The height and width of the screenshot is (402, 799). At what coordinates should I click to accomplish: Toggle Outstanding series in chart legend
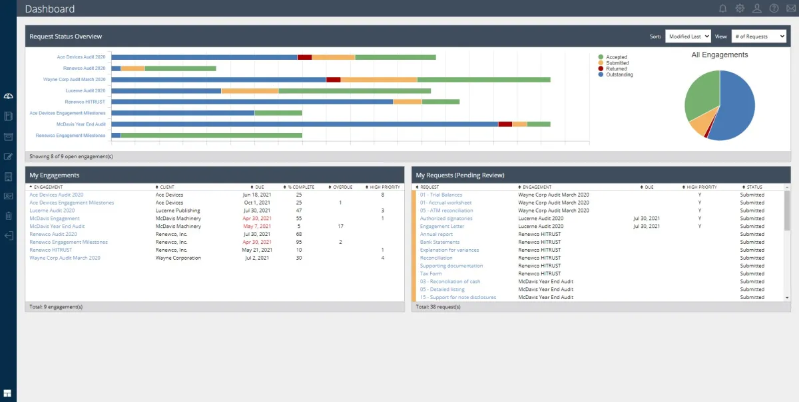tap(616, 75)
